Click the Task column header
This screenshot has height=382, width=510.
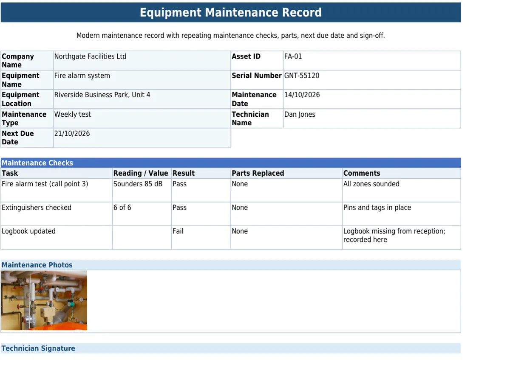(57, 173)
